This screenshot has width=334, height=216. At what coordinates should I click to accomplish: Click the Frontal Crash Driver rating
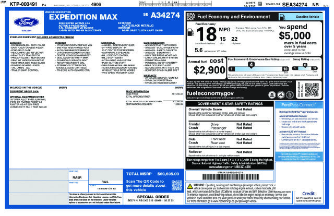(244, 124)
